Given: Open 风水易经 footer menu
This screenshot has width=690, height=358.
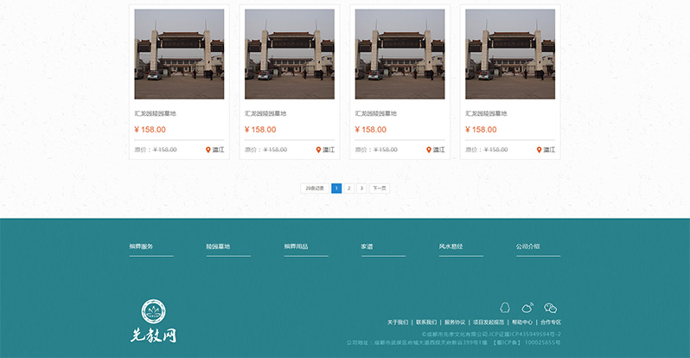Looking at the screenshot, I should pyautogui.click(x=450, y=246).
